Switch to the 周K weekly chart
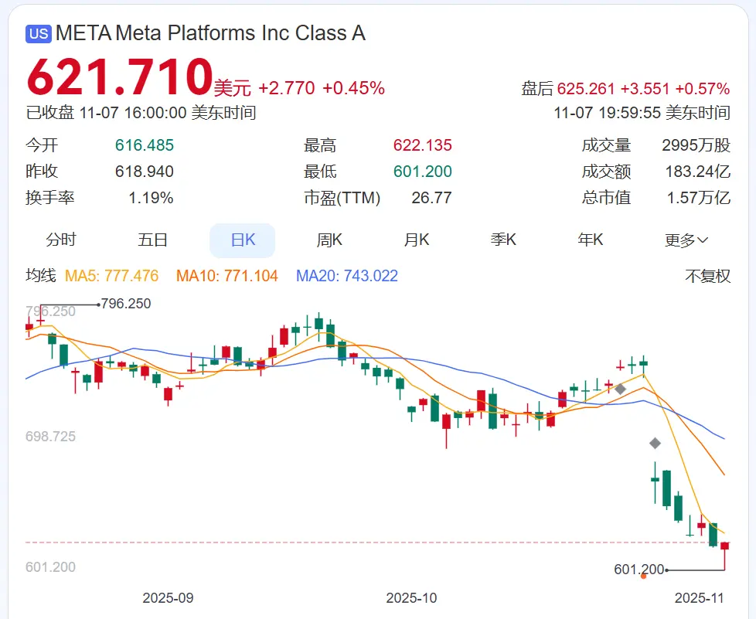This screenshot has height=619, width=756. 329,240
